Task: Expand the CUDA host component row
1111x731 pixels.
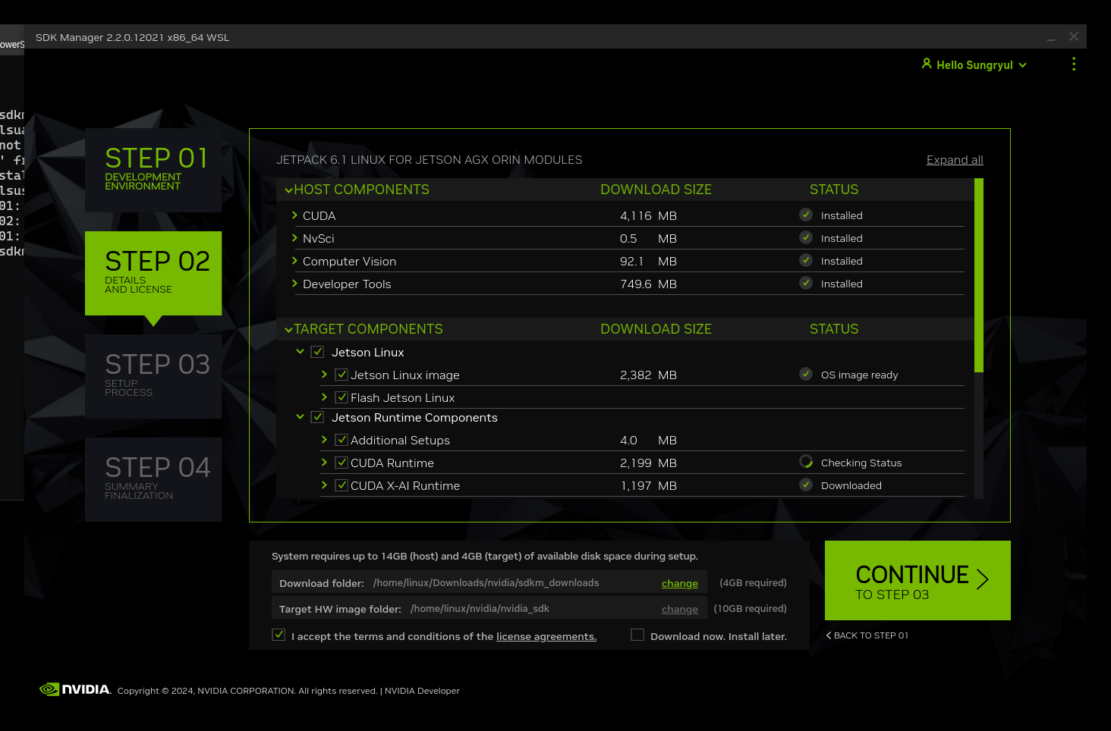Action: click(294, 215)
